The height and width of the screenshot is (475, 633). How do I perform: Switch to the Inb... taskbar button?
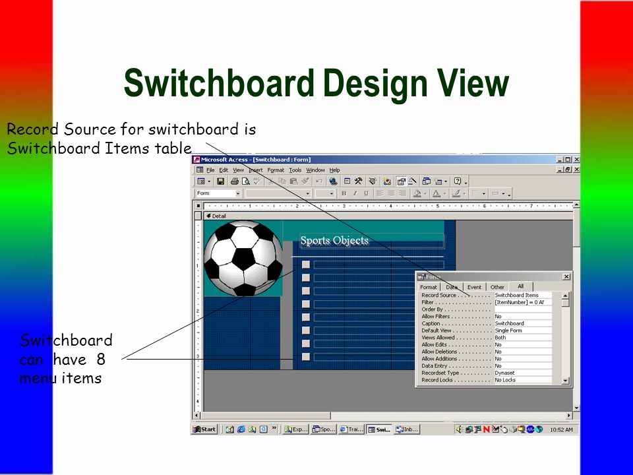point(407,429)
